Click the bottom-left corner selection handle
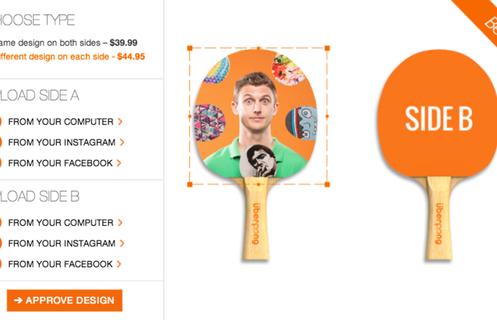The image size is (497, 320). click(x=190, y=185)
